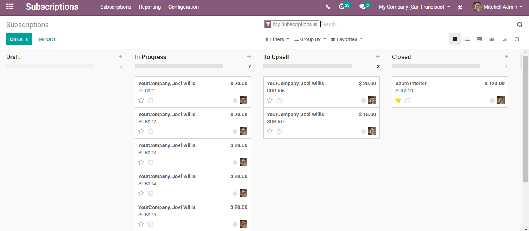This screenshot has width=529, height=231.
Task: Switch to activity clock view
Action: 517,39
